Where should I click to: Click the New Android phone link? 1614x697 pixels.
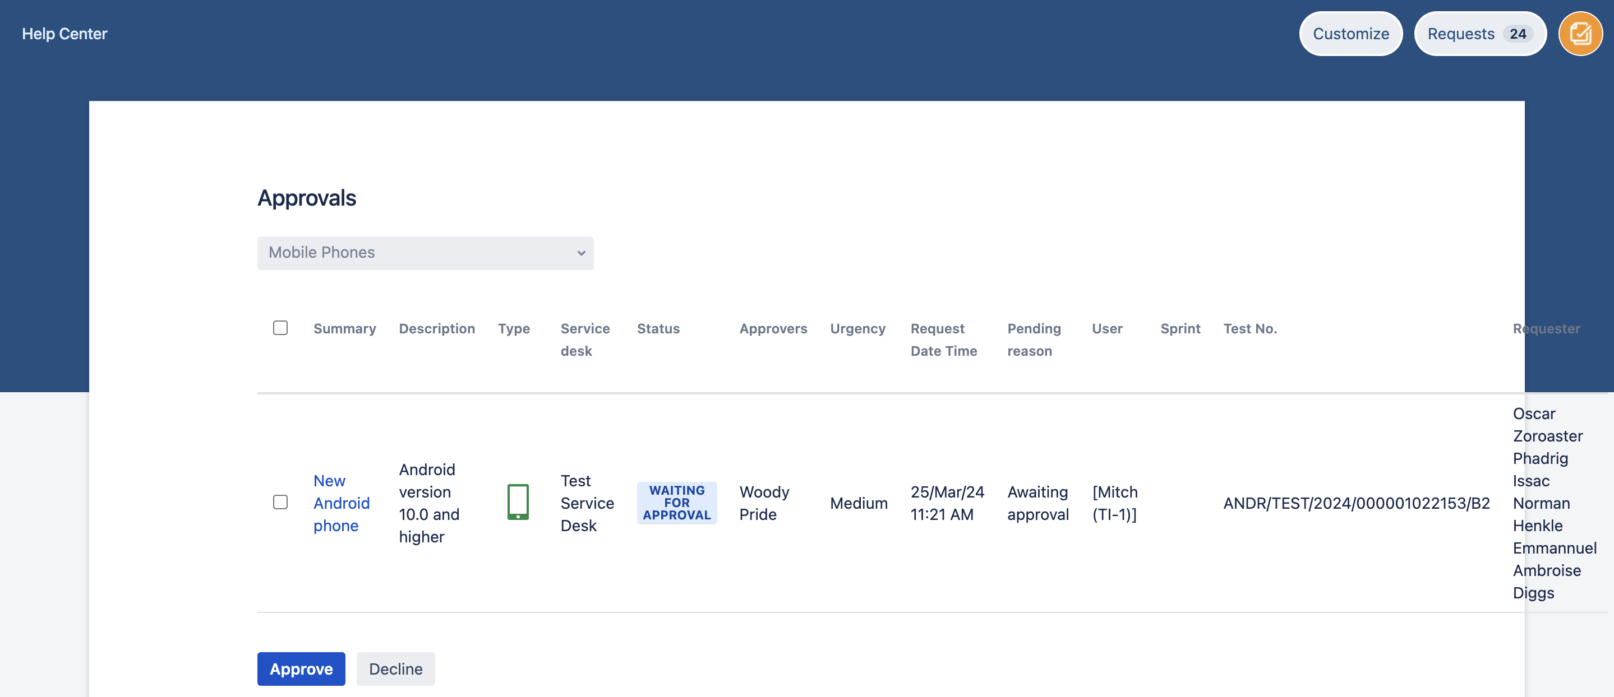tap(341, 503)
